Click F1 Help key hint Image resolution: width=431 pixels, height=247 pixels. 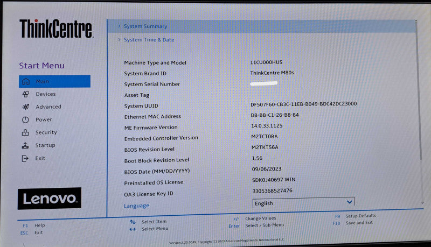pyautogui.click(x=33, y=225)
